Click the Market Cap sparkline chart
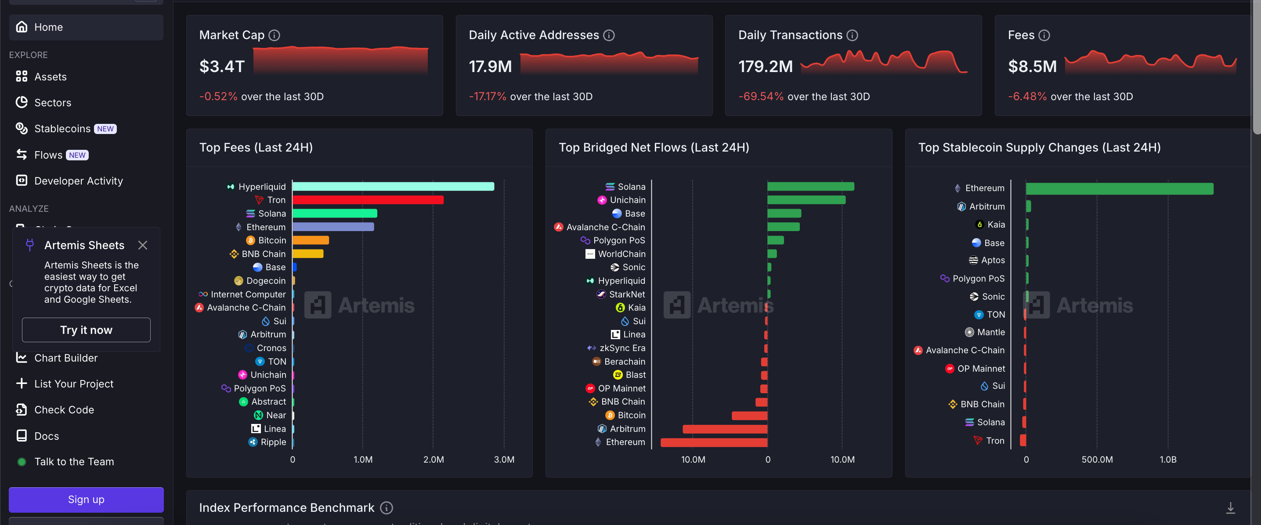The height and width of the screenshot is (525, 1261). (341, 61)
